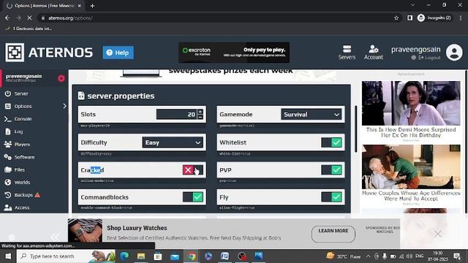This screenshot has height=263, width=468.
Task: Click the Incognito profile button
Action: pos(434,18)
